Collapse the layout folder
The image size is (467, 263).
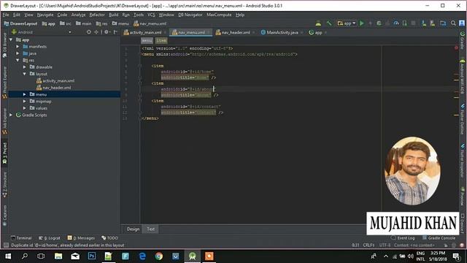pos(25,74)
